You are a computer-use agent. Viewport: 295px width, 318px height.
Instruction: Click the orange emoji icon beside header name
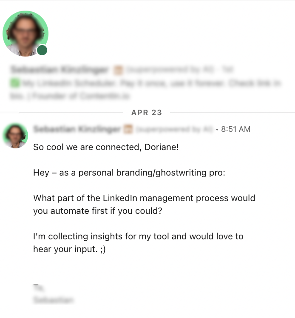(118, 70)
